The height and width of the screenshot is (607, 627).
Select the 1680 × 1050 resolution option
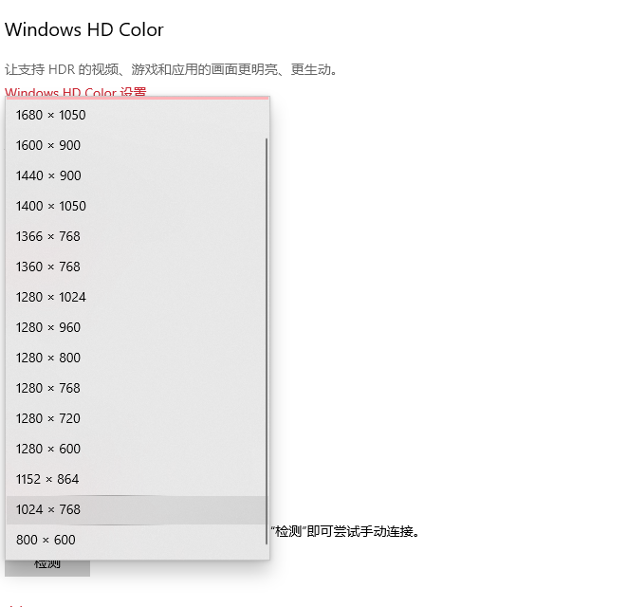136,115
